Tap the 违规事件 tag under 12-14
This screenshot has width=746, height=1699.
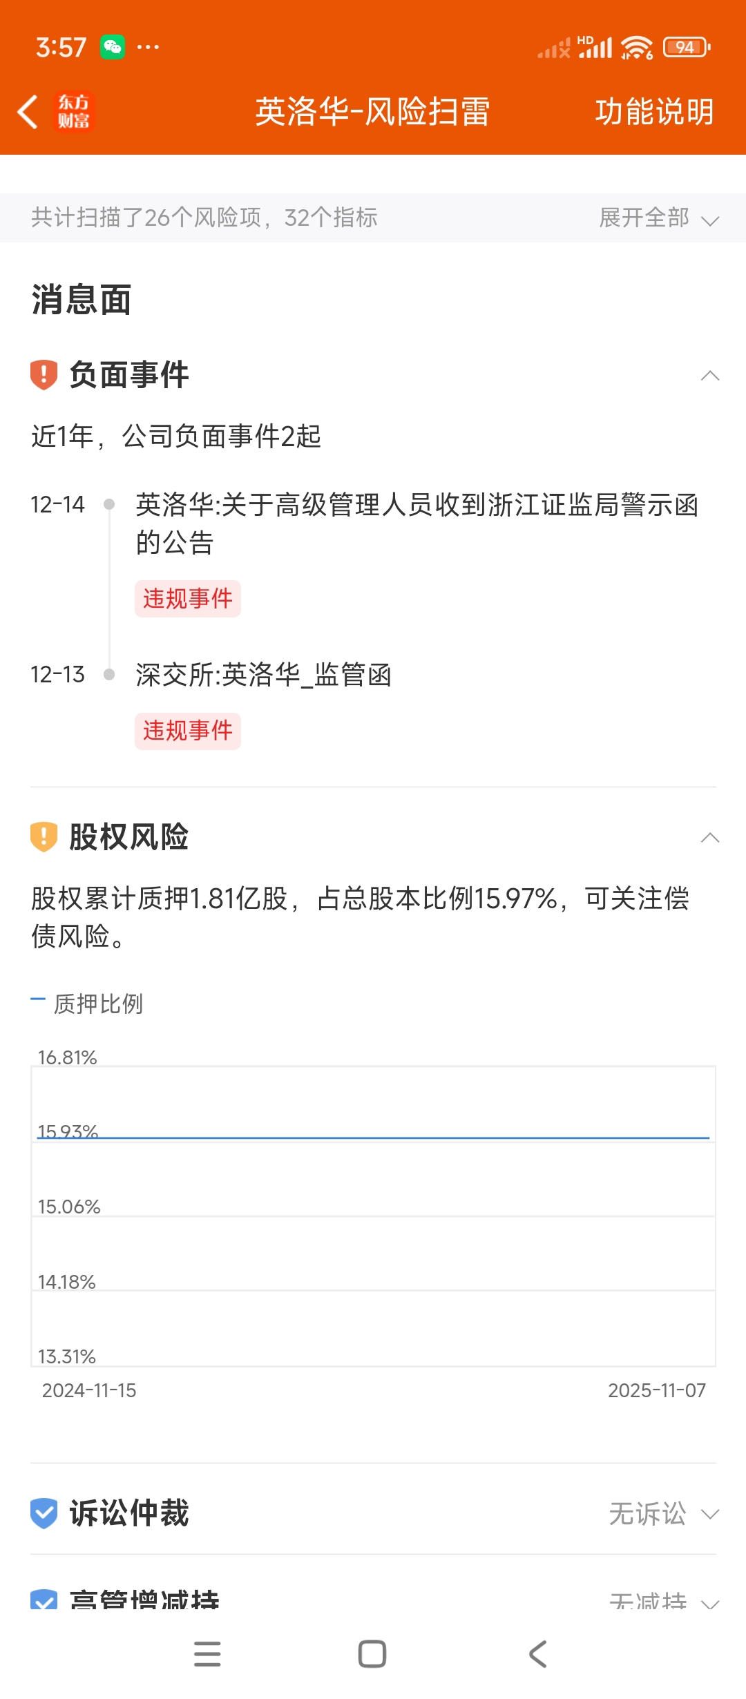[187, 599]
